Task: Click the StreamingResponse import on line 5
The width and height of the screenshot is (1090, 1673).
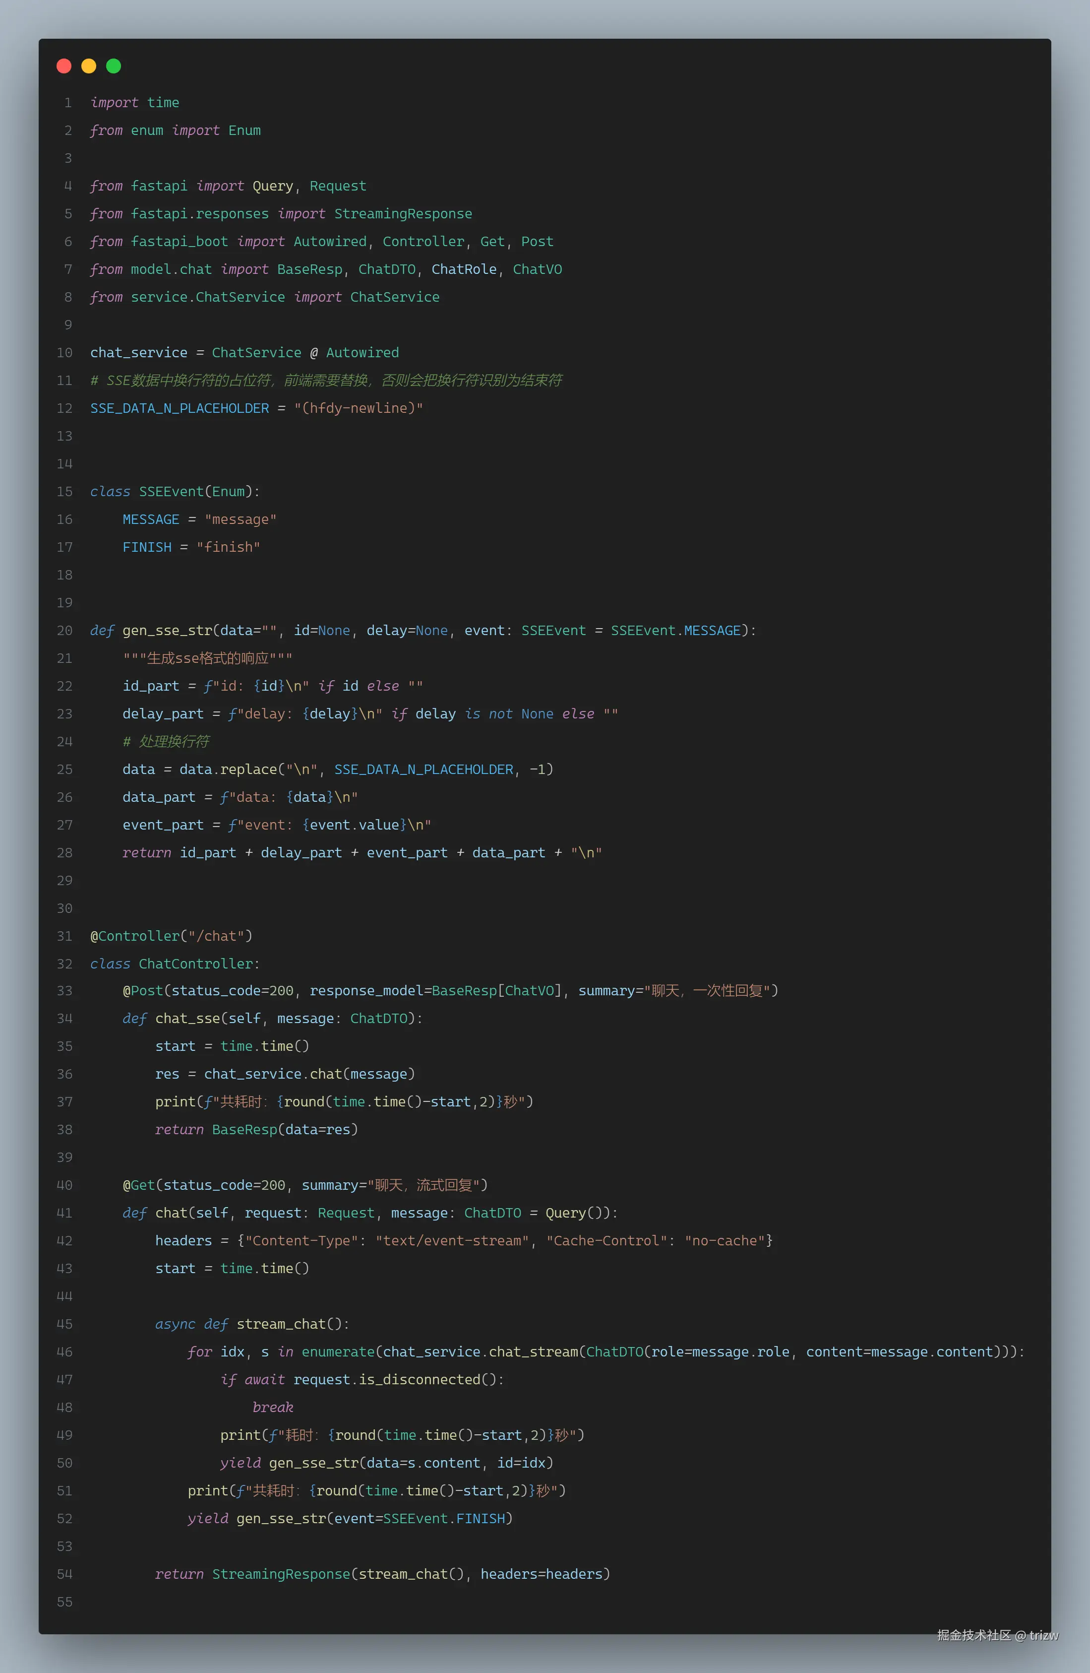Action: (403, 214)
